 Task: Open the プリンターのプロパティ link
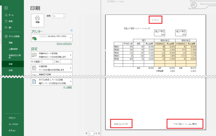click(x=64, y=44)
